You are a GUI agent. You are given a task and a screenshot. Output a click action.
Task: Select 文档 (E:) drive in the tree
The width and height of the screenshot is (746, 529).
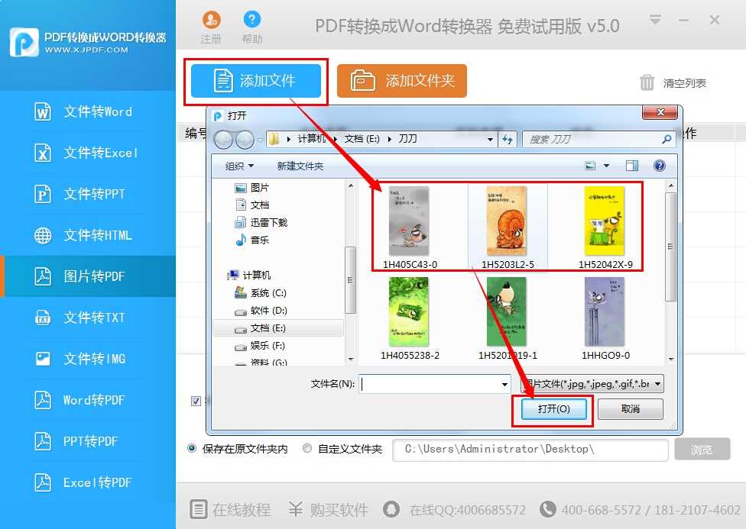(278, 328)
